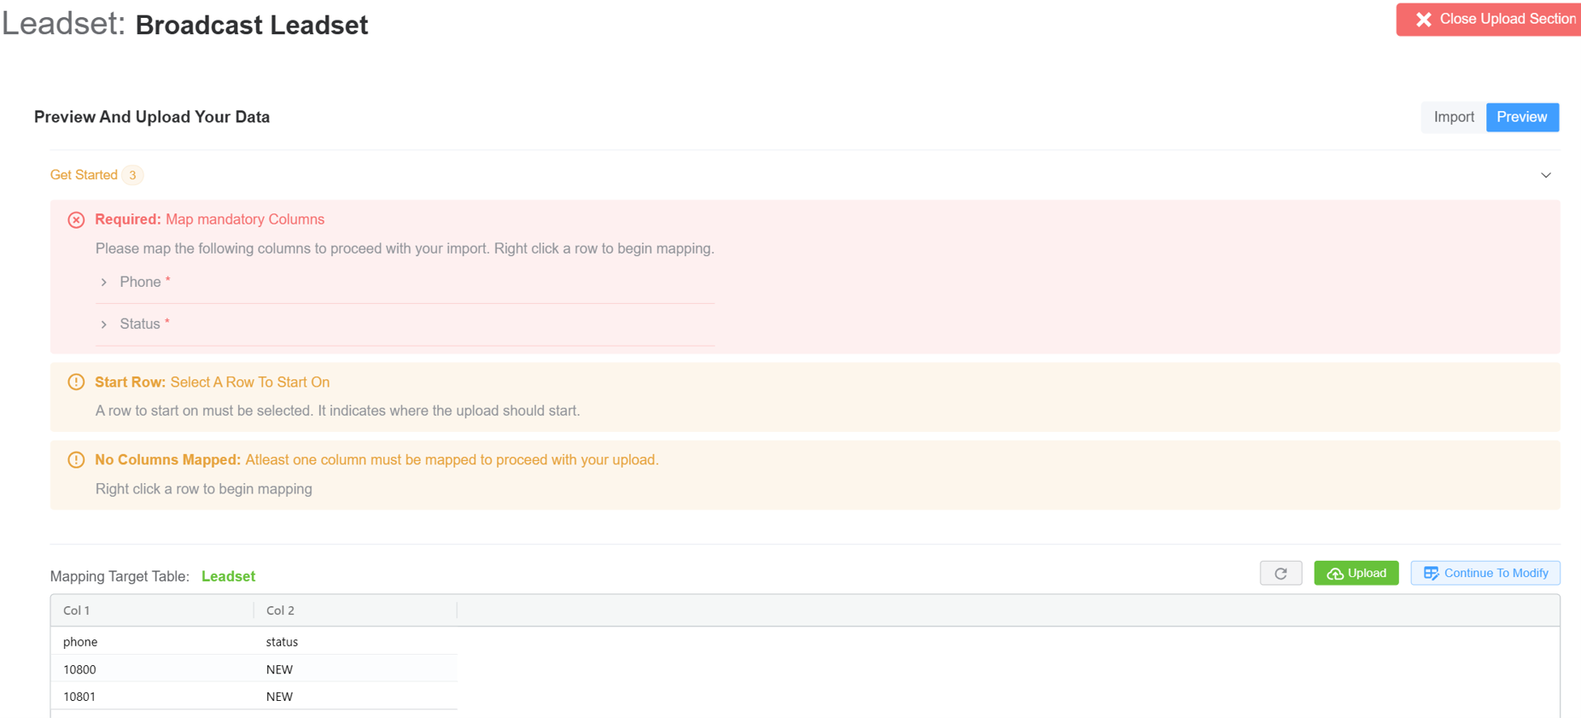The height and width of the screenshot is (718, 1581).
Task: Click the refresh icon button
Action: pos(1281,573)
